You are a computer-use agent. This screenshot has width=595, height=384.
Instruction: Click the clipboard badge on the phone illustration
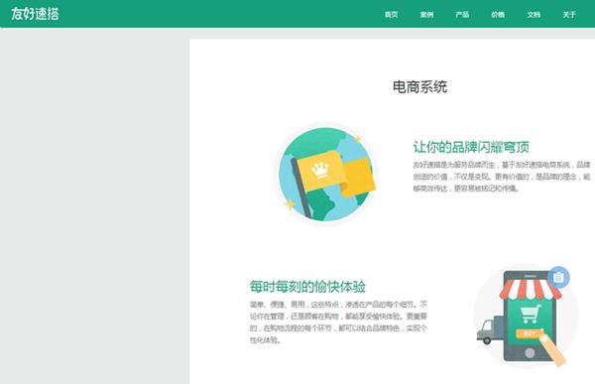[x=558, y=277]
